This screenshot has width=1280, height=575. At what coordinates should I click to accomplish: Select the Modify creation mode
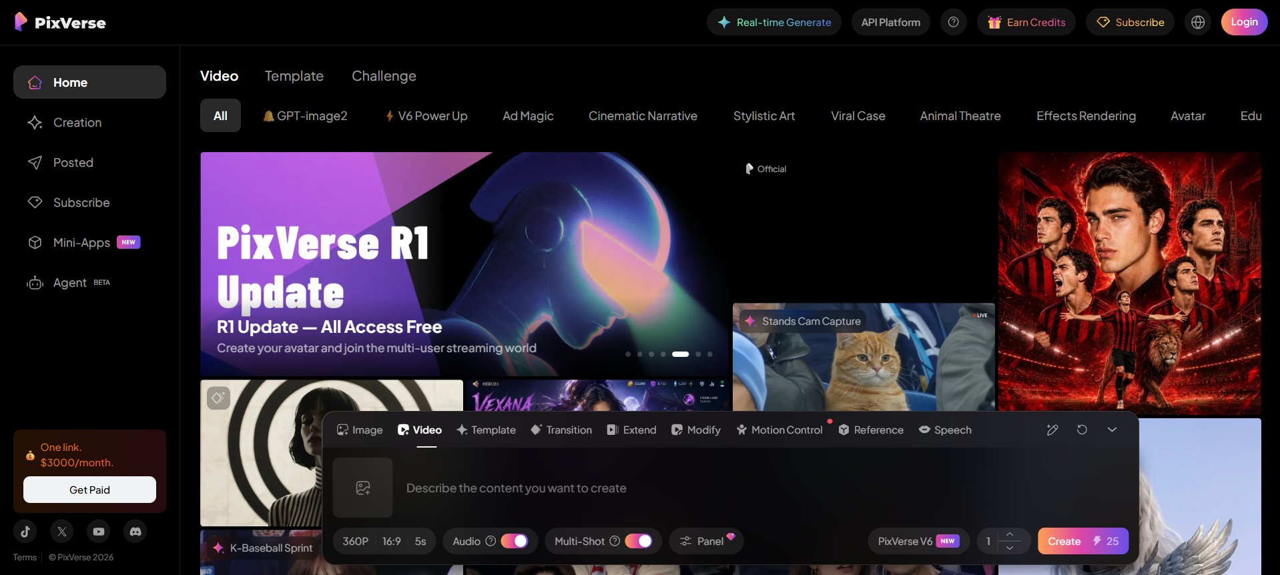[x=696, y=430]
